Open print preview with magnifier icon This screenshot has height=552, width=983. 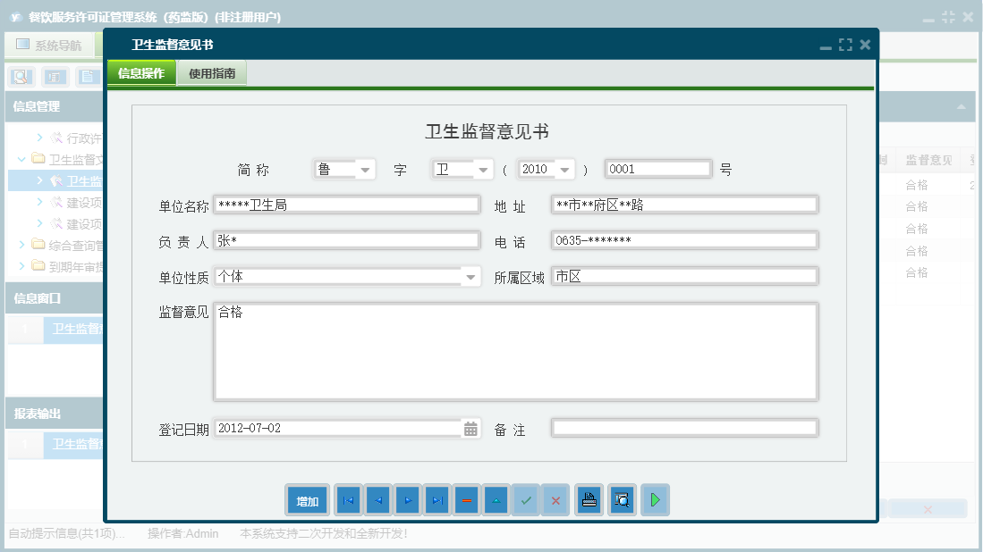pyautogui.click(x=622, y=501)
